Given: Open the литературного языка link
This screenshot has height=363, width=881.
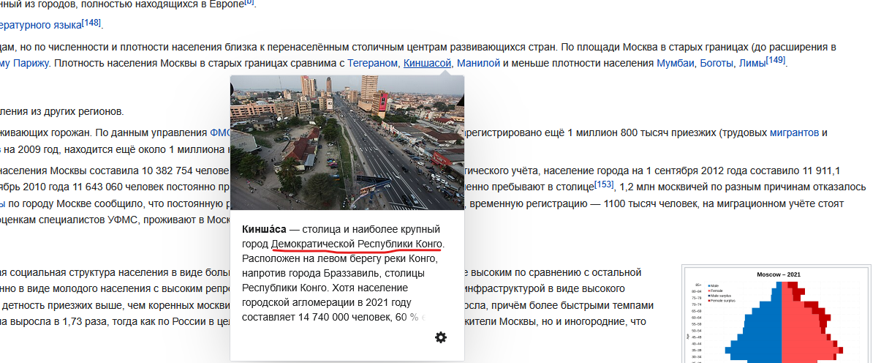Looking at the screenshot, I should click(x=41, y=26).
